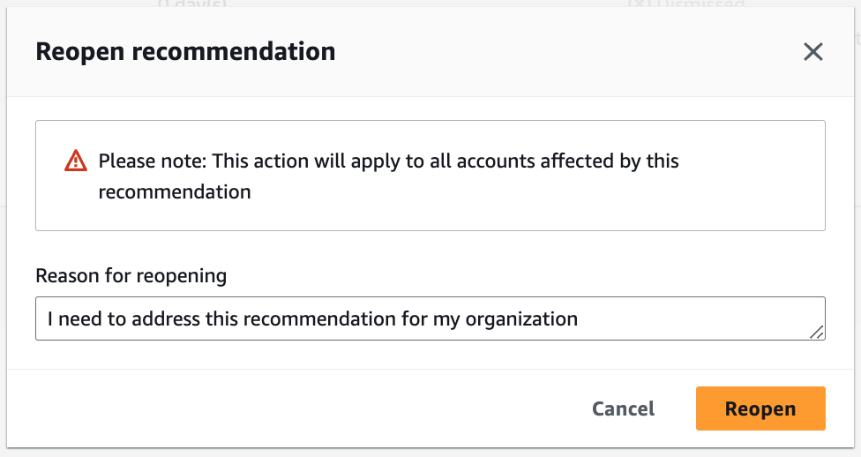Click the "Reason for reopening" label
The width and height of the screenshot is (861, 457).
click(131, 275)
